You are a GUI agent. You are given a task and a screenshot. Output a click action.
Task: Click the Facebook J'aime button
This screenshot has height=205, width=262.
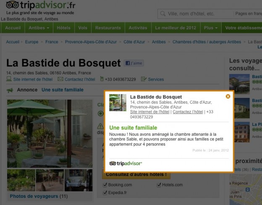(x=134, y=63)
